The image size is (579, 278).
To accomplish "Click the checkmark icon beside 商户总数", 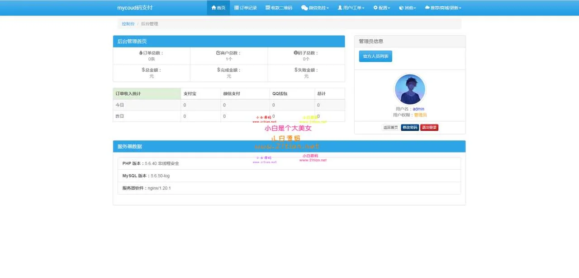I will 218,53.
